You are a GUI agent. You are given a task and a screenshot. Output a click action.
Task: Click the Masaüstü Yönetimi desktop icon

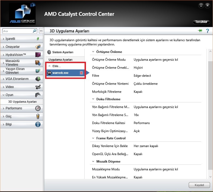click(x=38, y=63)
